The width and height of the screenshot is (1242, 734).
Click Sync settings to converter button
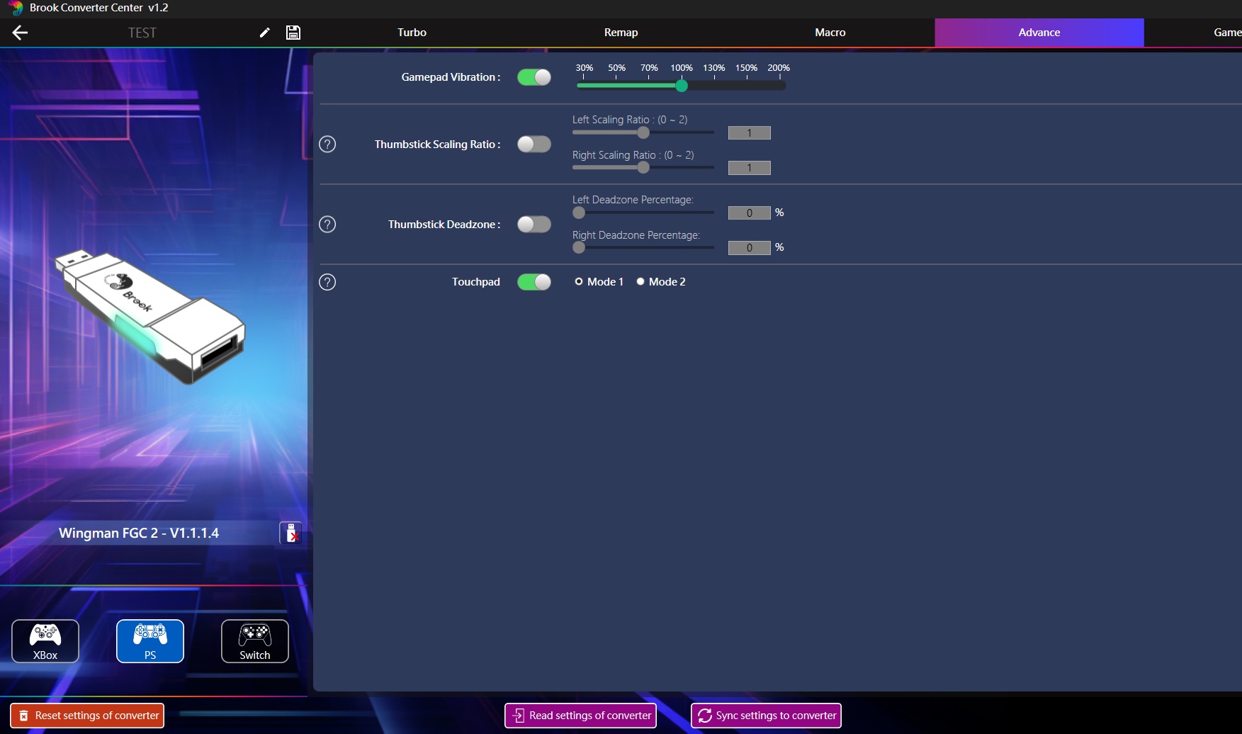(x=766, y=716)
